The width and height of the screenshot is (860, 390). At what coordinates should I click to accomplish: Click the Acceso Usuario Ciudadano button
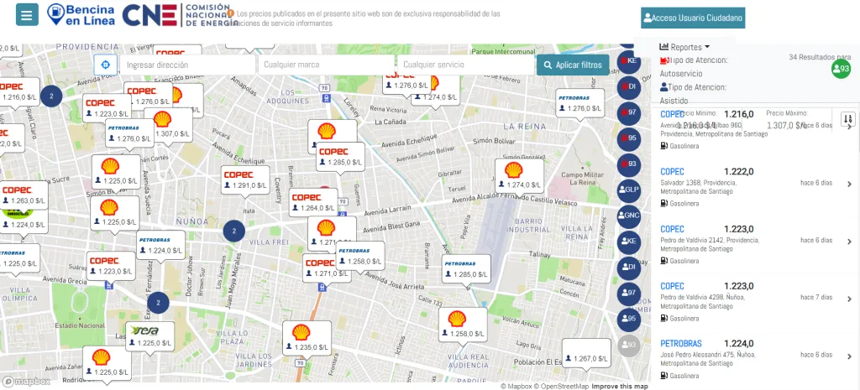tap(693, 18)
